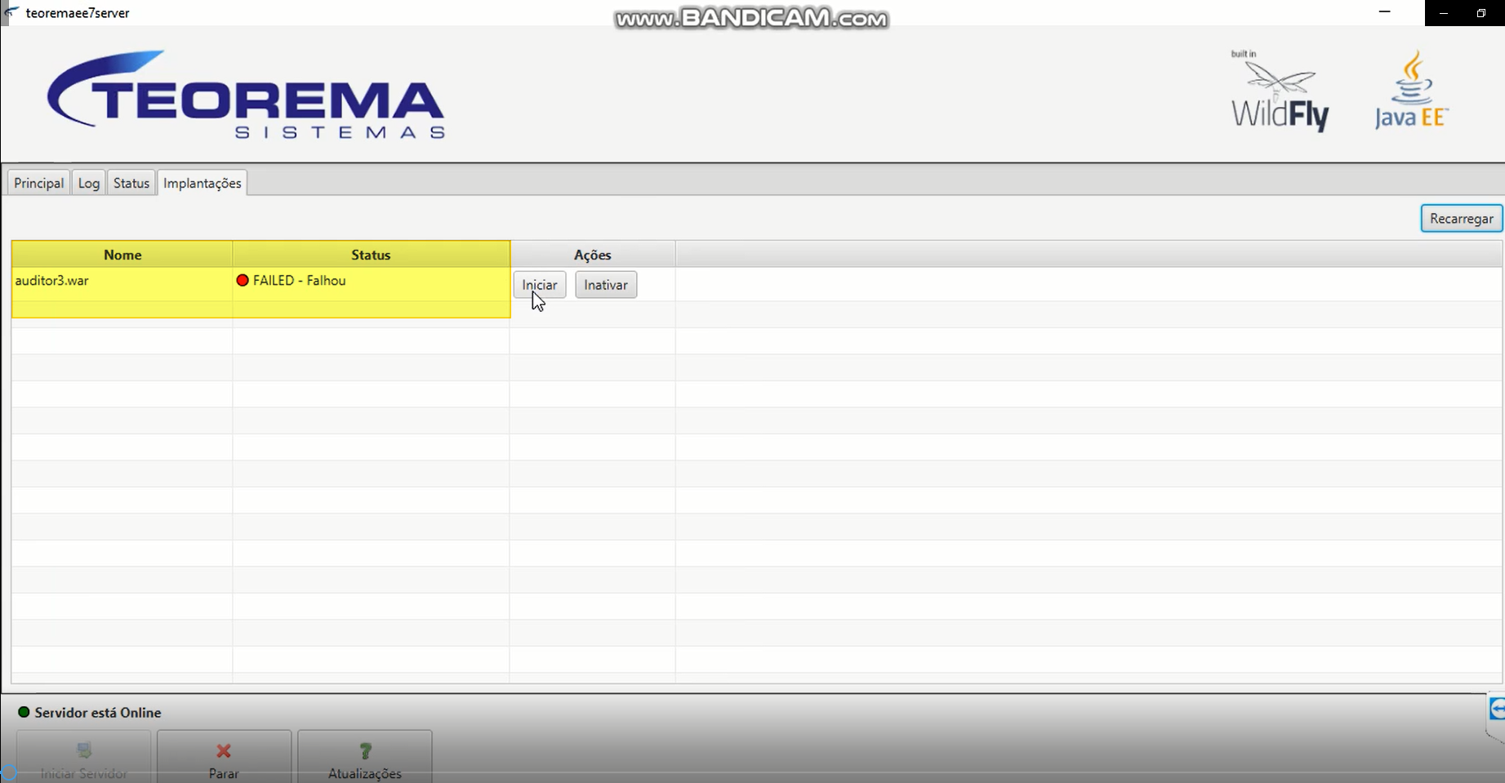
Task: Click the blue arrow side panel icon
Action: 1497,710
